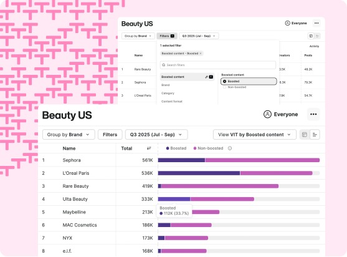
Task: Click the Total column header
Action: tap(126, 148)
